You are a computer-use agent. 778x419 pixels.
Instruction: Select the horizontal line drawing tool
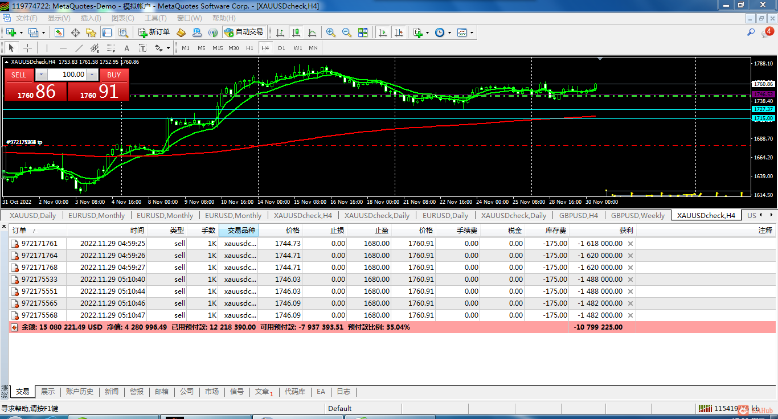click(x=63, y=48)
